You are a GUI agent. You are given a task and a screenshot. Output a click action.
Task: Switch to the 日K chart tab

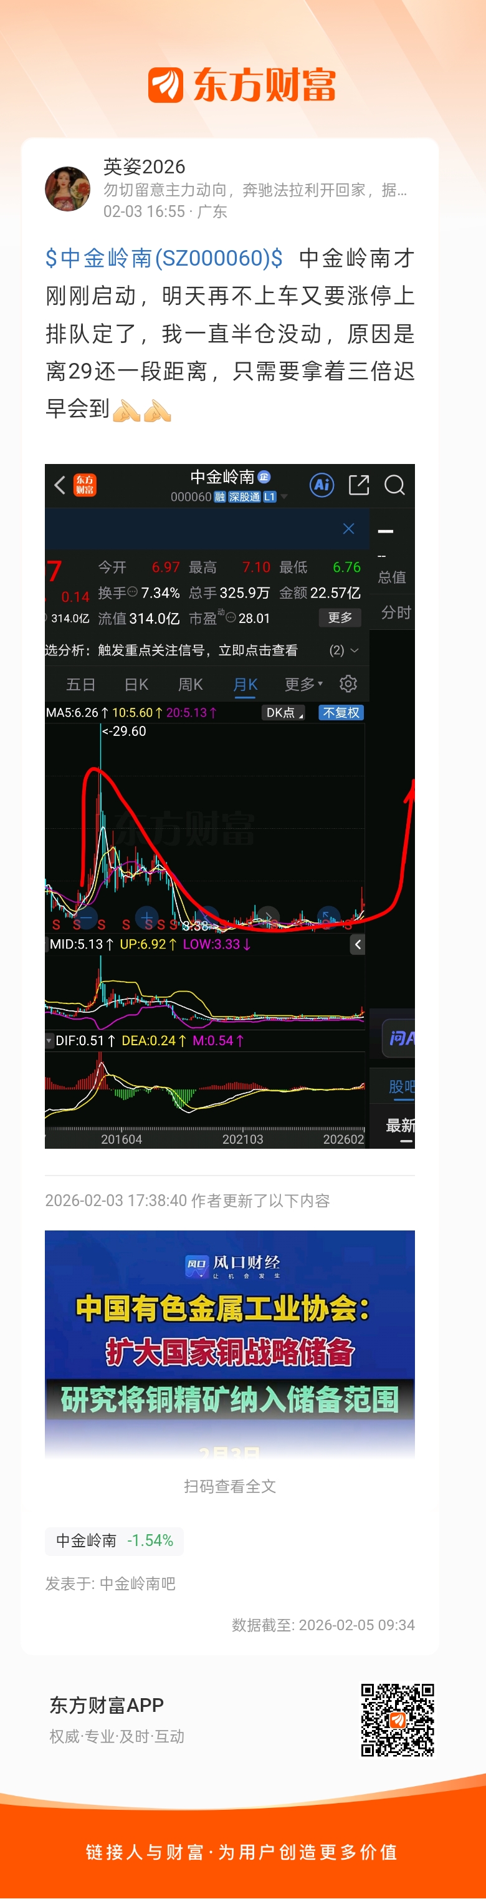136,684
